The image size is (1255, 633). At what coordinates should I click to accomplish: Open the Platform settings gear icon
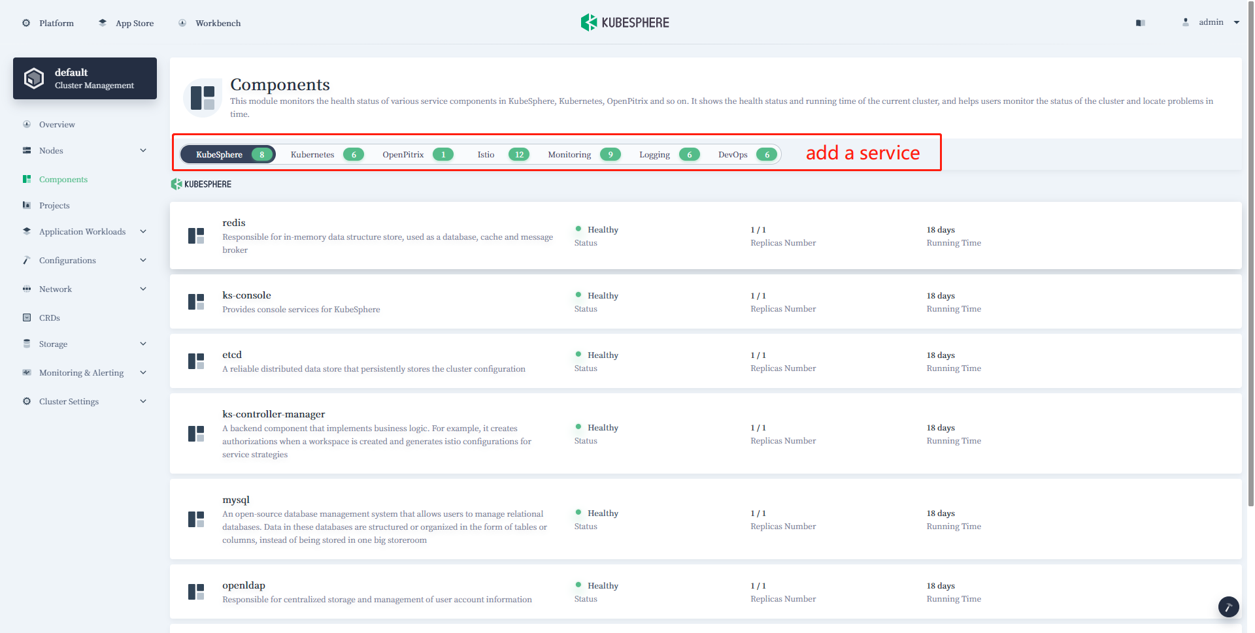26,22
